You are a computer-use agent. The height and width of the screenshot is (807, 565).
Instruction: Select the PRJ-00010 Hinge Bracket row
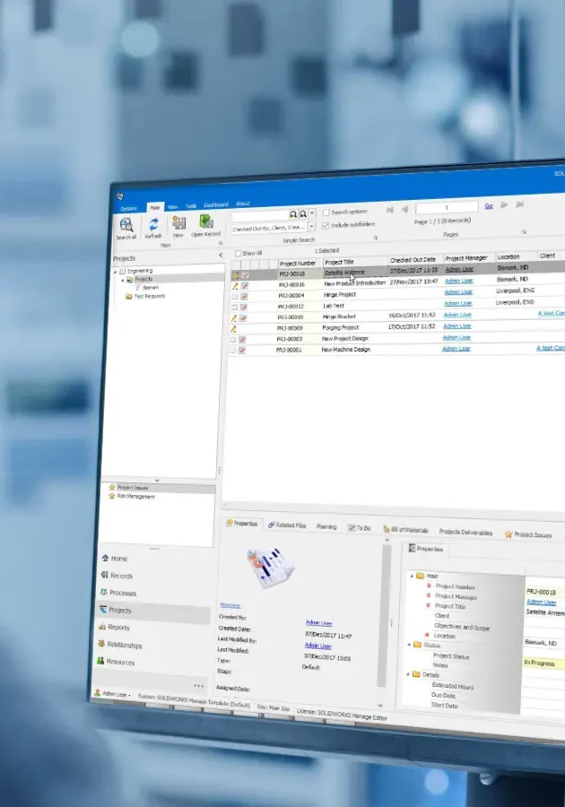pyautogui.click(x=396, y=317)
